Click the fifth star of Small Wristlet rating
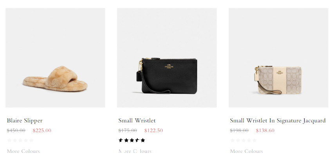Image resolution: width=334 pixels, height=163 pixels. coord(143,140)
